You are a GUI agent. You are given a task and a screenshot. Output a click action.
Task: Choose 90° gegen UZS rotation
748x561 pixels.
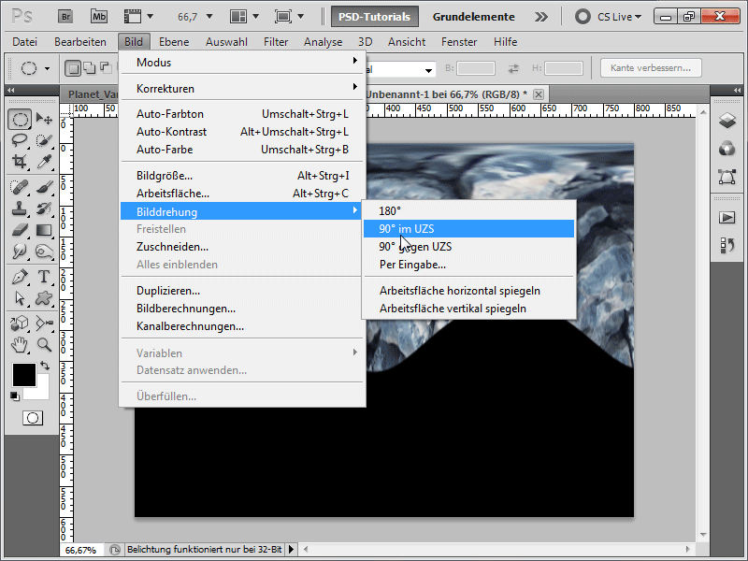[469, 247]
